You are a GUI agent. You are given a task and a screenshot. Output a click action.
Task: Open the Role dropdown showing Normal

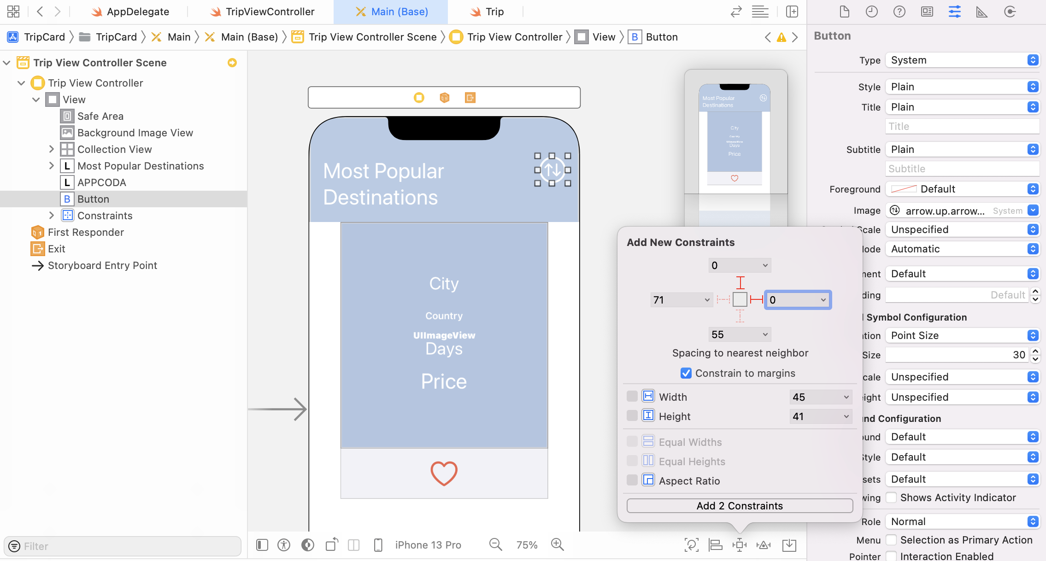tap(963, 521)
